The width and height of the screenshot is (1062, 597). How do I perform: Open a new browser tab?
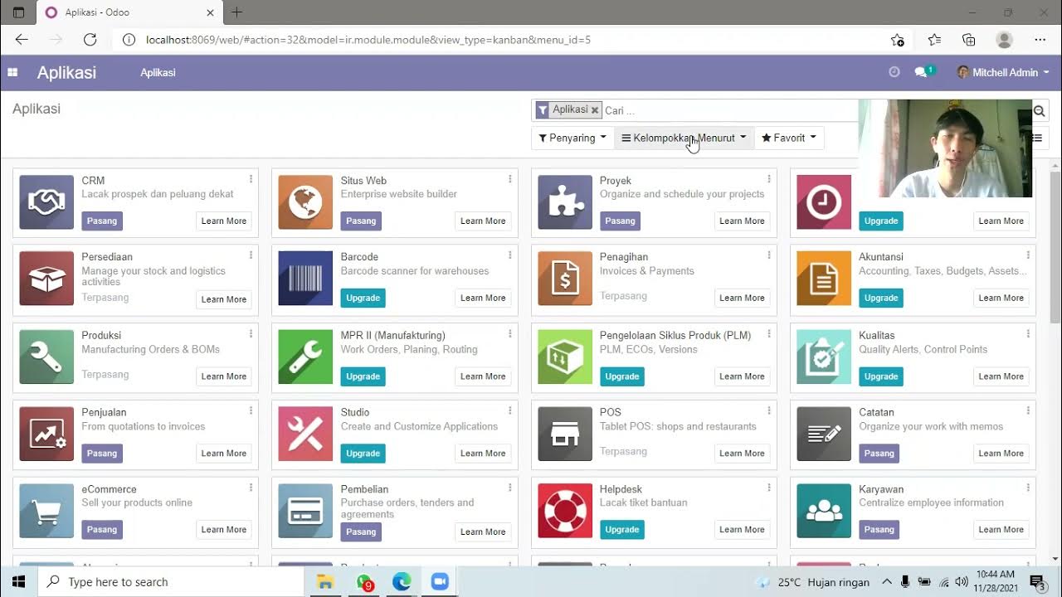tap(236, 12)
